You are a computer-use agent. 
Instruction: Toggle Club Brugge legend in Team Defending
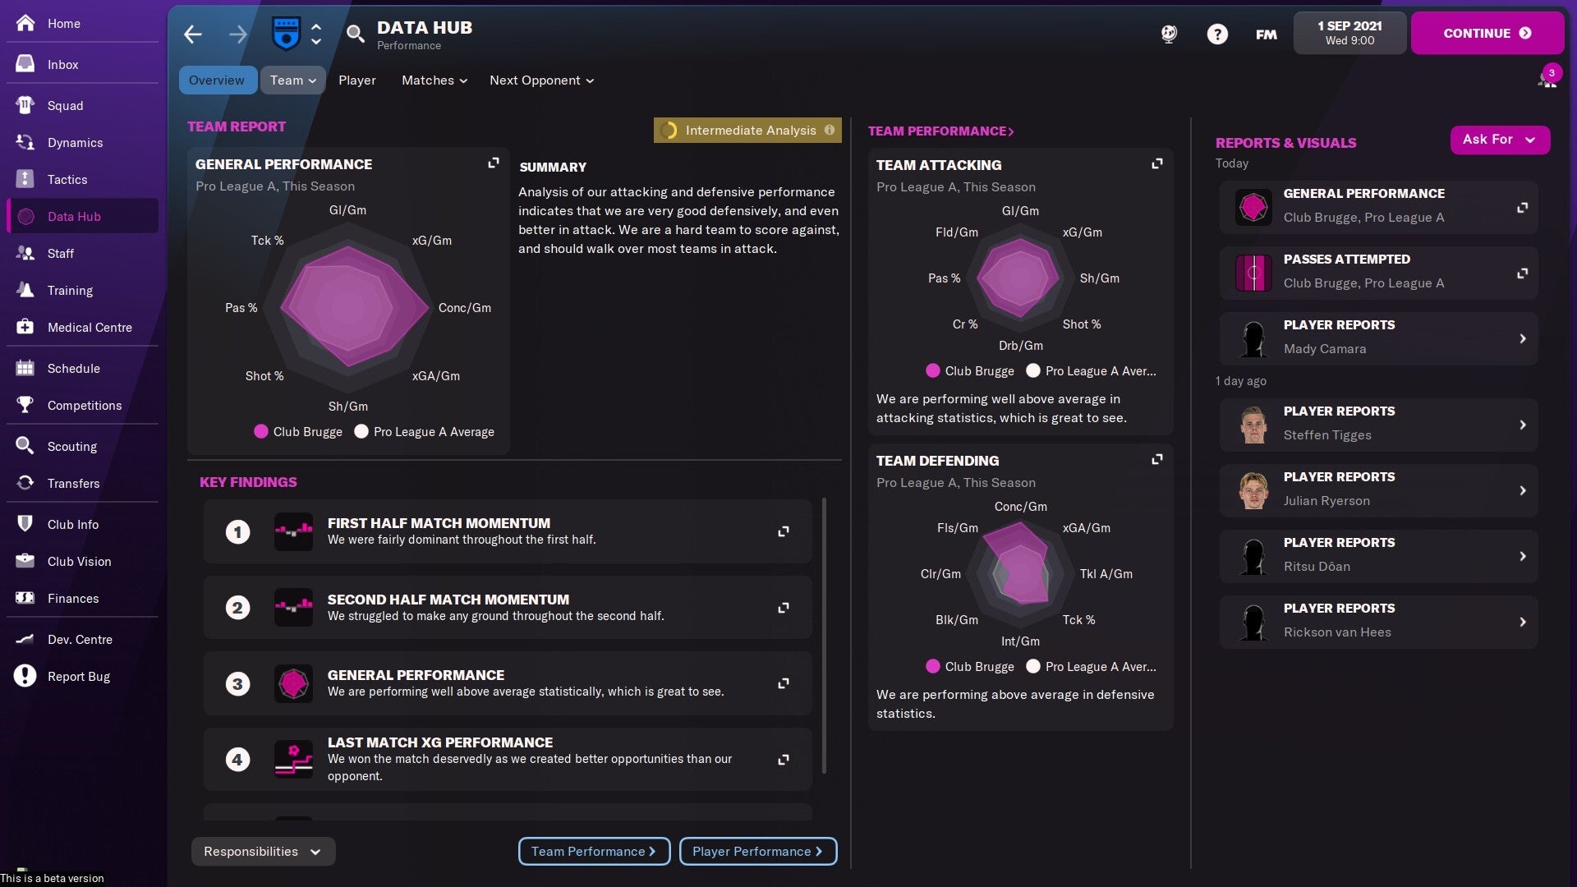(x=969, y=667)
